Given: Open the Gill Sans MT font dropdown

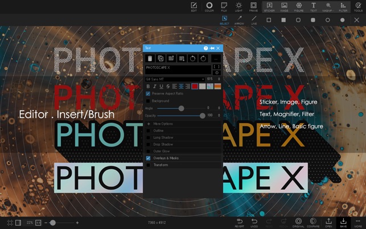Looking at the screenshot, I should [x=175, y=79].
